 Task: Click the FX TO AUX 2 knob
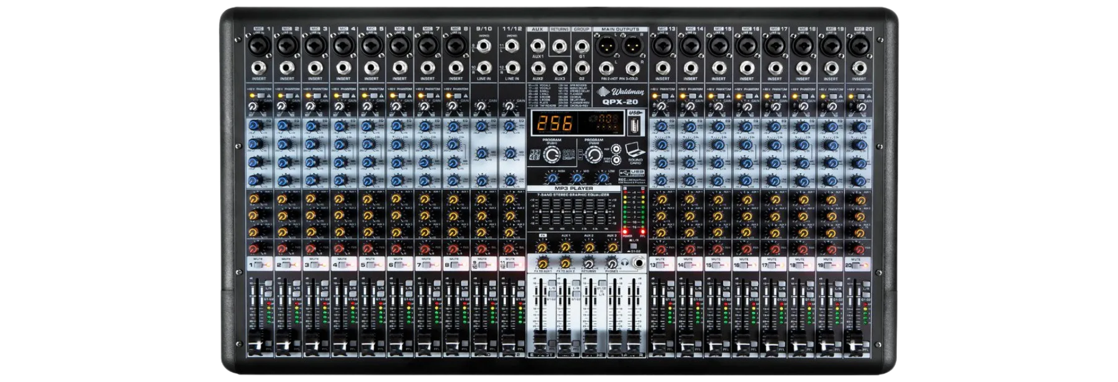coord(565,263)
